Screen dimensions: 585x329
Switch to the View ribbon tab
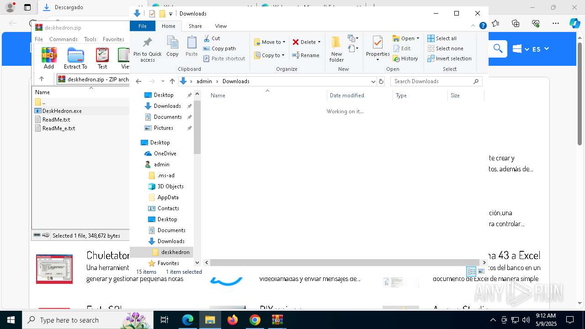point(221,26)
